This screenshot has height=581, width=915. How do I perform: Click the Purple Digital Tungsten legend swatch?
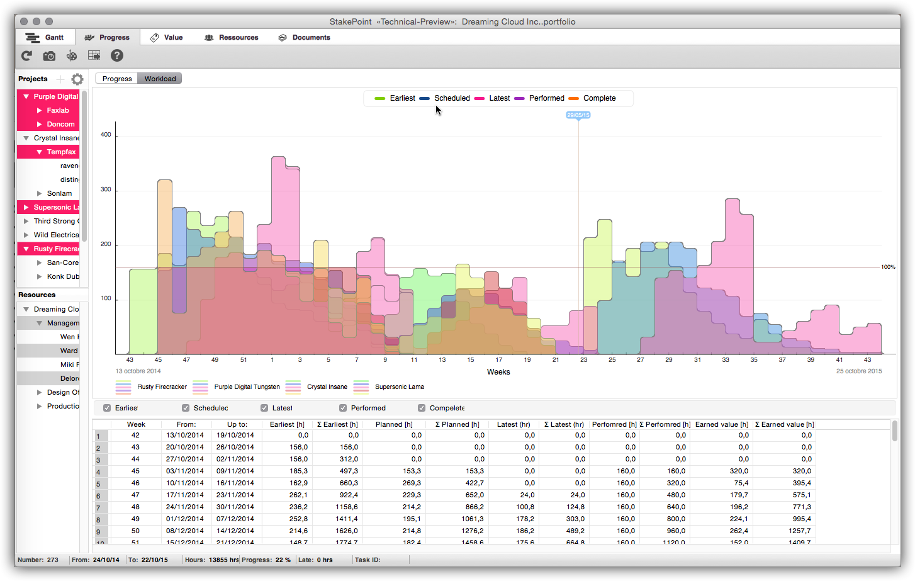[x=200, y=387]
